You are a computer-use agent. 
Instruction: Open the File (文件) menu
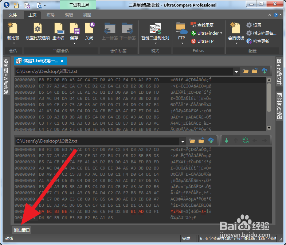(13, 15)
